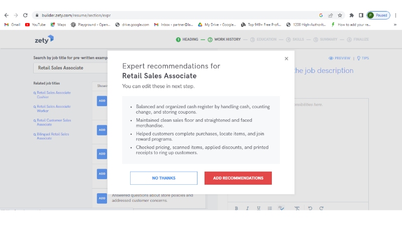Go to the Heading step
Image resolution: width=402 pixels, height=226 pixels.
click(x=187, y=39)
